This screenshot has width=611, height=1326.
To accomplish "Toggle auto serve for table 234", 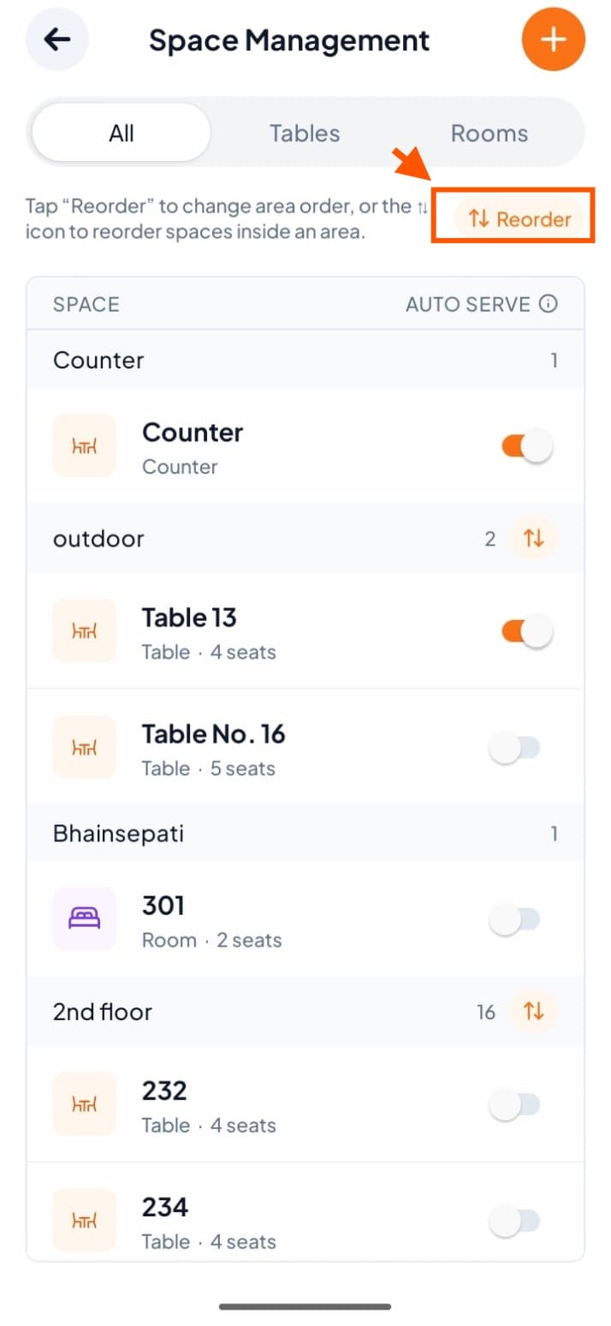I will tap(515, 1221).
